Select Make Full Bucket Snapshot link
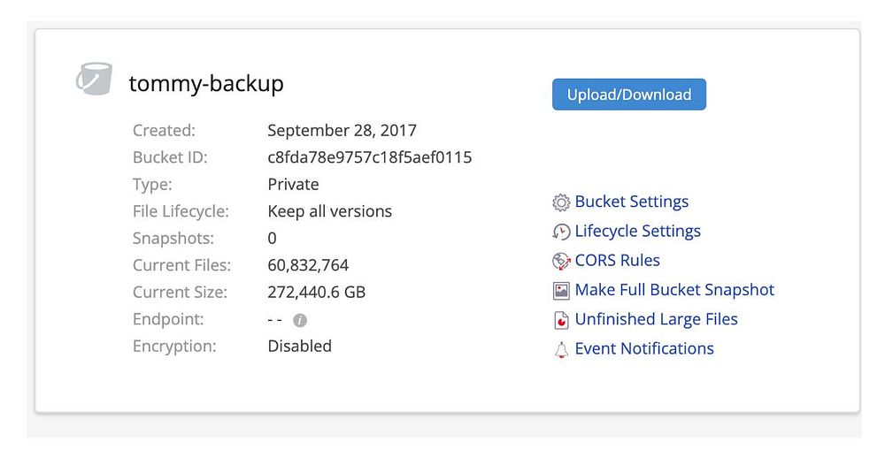 pyautogui.click(x=674, y=289)
